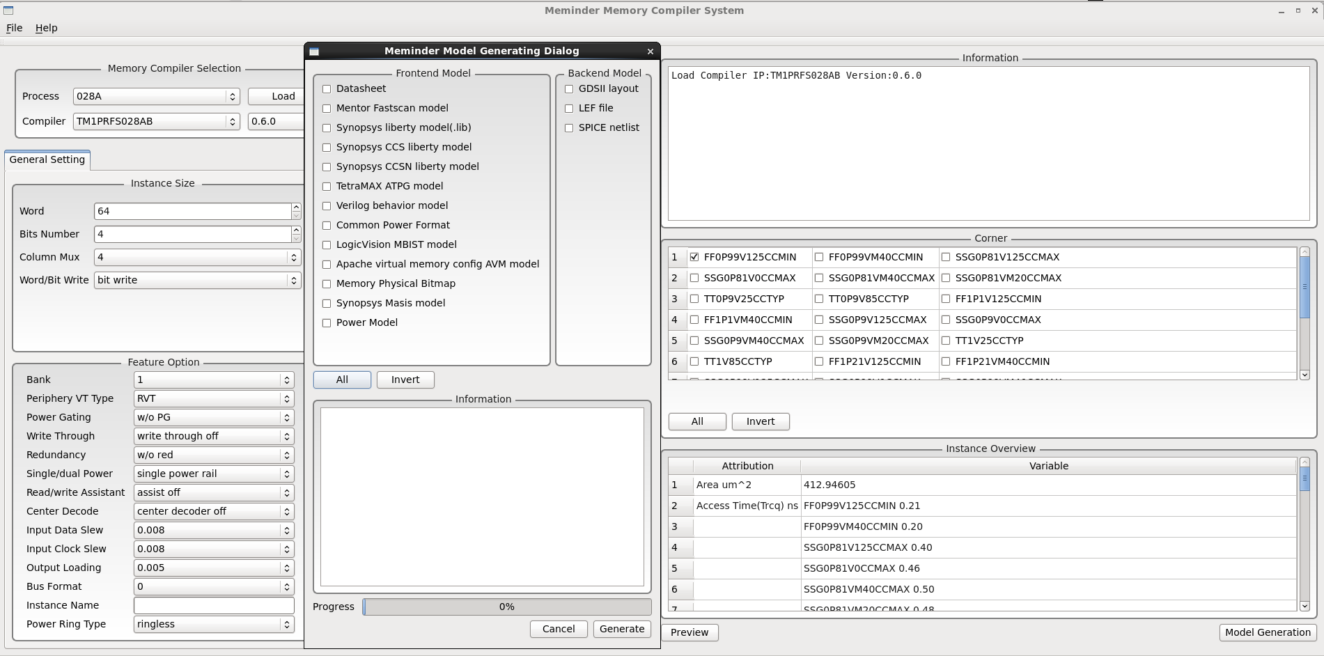
Task: Check the Verilog behavior model option
Action: [x=327, y=206]
